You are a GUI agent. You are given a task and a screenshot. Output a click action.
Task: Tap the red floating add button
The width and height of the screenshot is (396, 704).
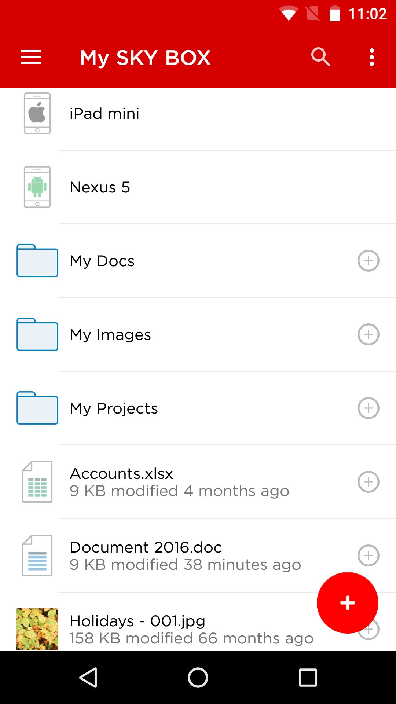[347, 602]
